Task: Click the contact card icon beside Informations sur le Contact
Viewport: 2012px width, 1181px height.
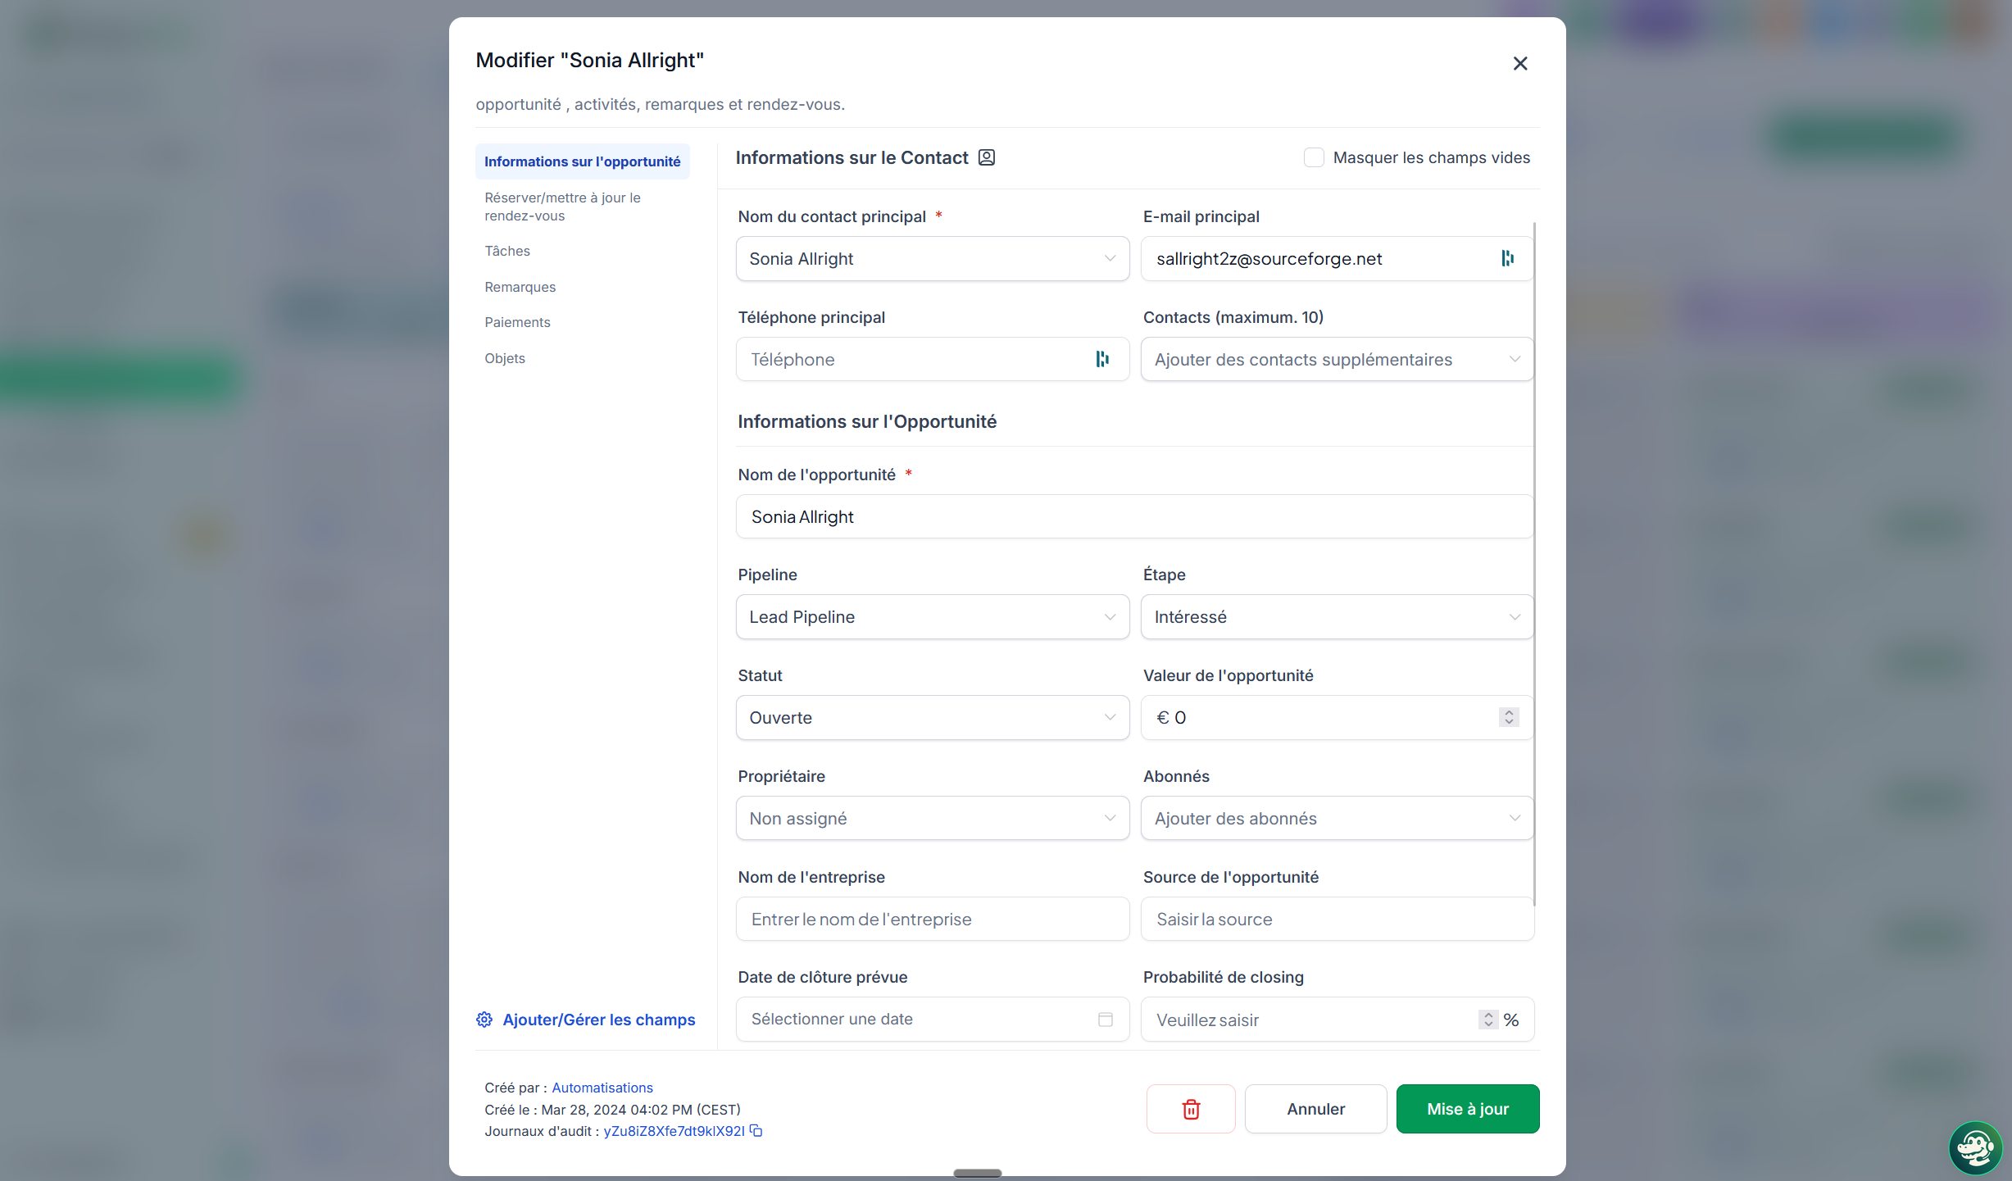Action: [x=987, y=157]
